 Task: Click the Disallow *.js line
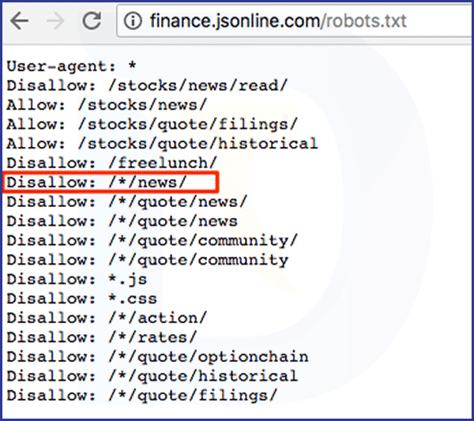tap(77, 280)
